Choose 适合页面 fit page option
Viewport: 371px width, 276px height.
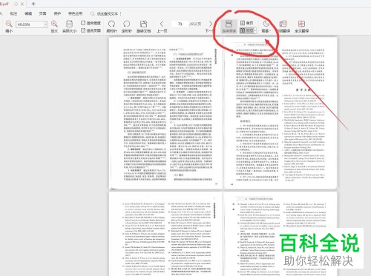[x=91, y=30]
